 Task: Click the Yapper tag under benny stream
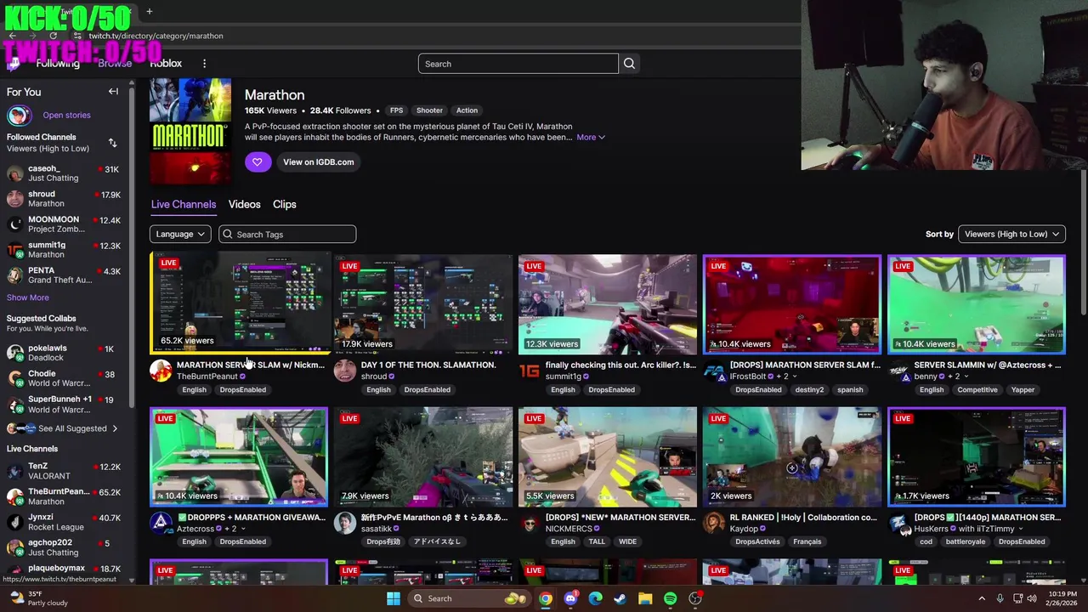[x=1023, y=389]
